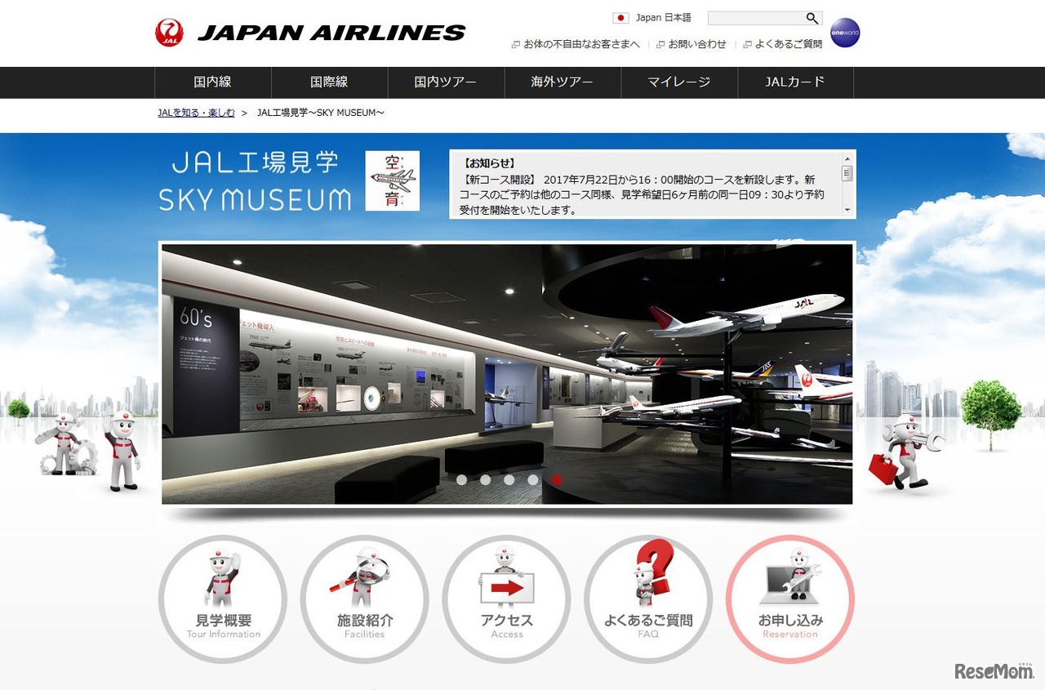Switch to the 国際線 navigation tab
This screenshot has width=1045, height=690.
[329, 82]
